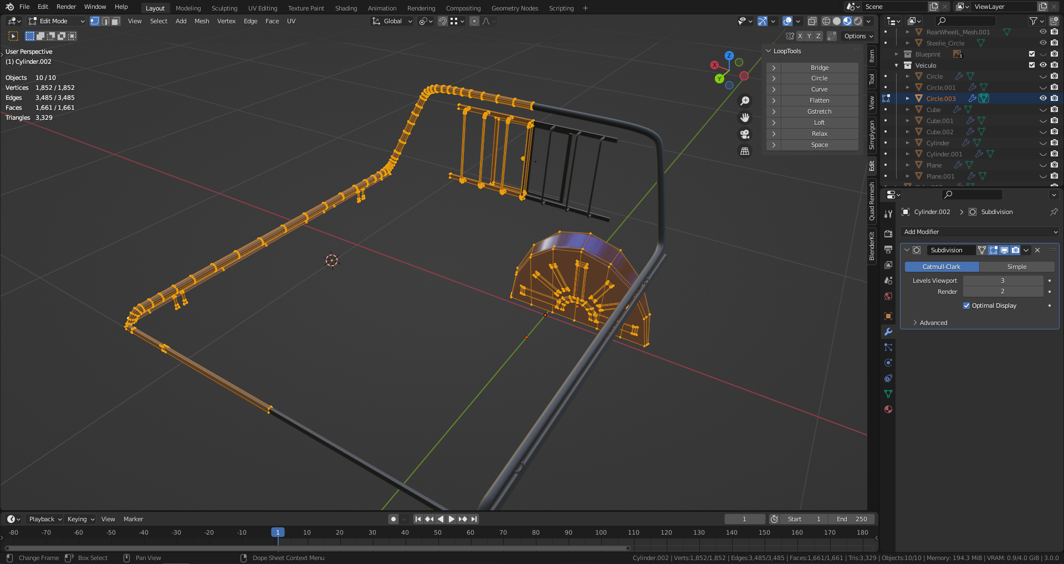Switch to the Sculpting workspace tab
The image size is (1064, 564).
point(224,8)
